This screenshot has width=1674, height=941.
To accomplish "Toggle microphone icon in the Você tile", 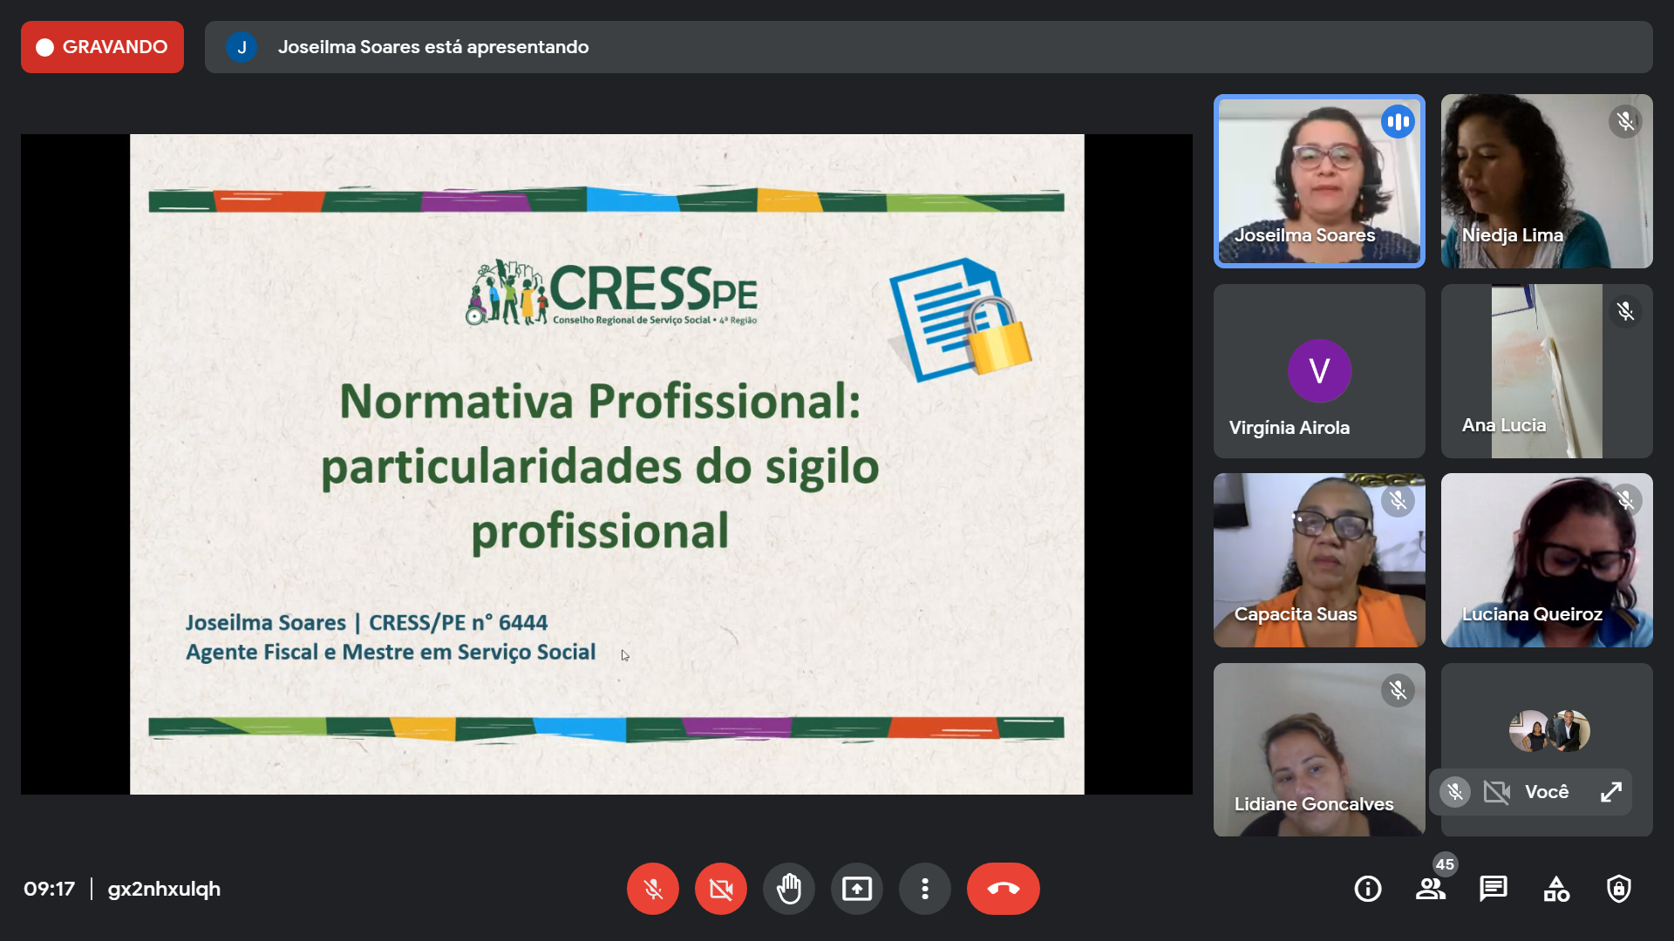I will [1454, 792].
